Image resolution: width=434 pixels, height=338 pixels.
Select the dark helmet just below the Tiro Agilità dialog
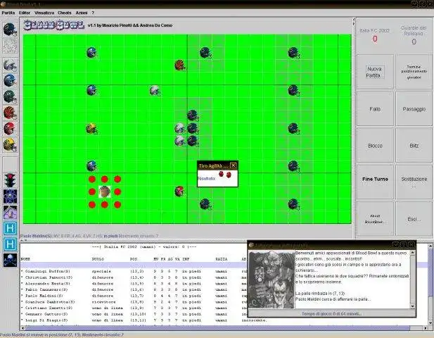click(x=205, y=204)
